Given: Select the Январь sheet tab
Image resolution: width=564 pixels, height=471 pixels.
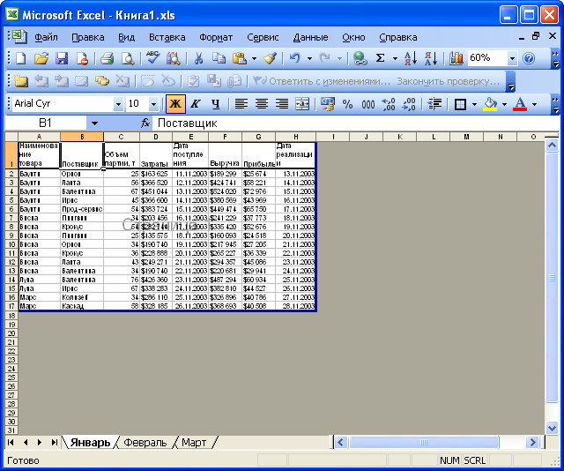Looking at the screenshot, I should pyautogui.click(x=90, y=442).
